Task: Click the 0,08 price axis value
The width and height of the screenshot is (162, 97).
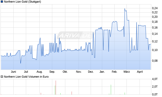Action: 155,61
